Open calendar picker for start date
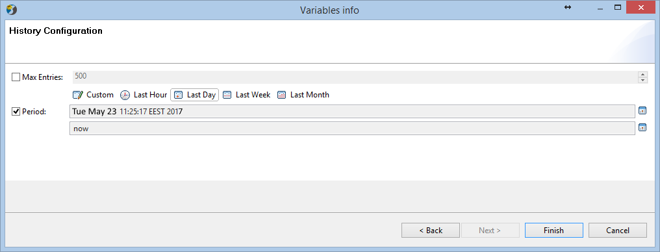This screenshot has height=252, width=660. (x=642, y=110)
